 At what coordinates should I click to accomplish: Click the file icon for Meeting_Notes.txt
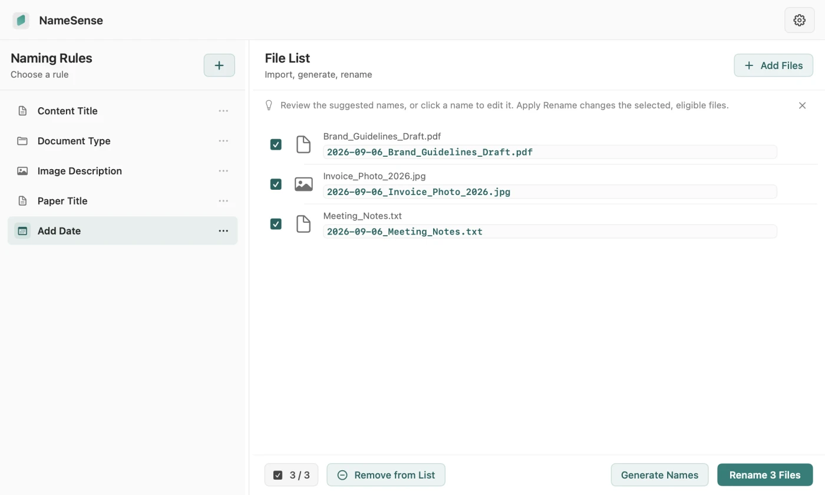click(x=303, y=224)
